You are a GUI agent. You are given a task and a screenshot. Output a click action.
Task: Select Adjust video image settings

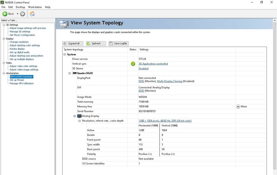[x=24, y=70]
